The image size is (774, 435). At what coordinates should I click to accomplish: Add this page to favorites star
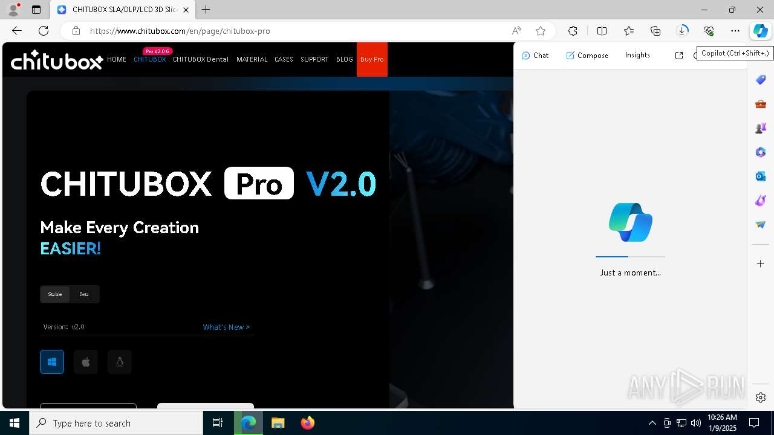tap(541, 31)
